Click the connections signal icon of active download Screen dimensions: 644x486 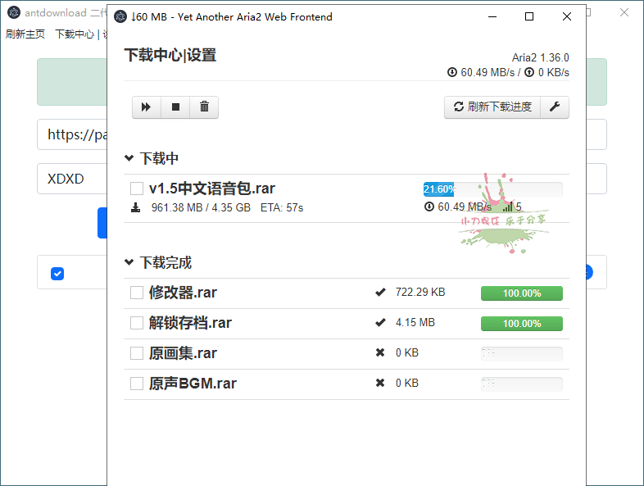507,207
